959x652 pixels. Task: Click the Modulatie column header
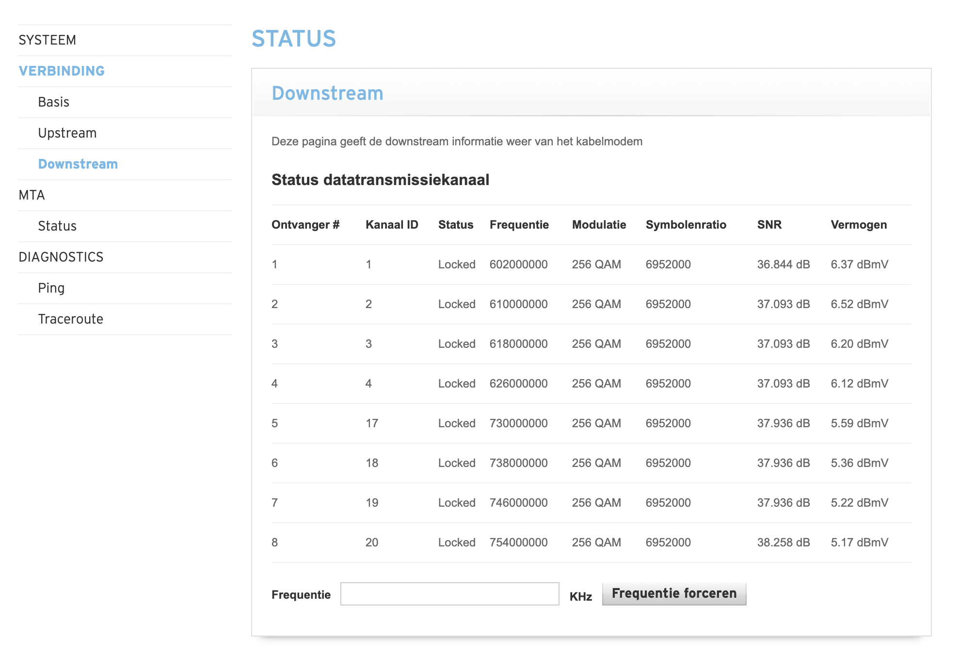click(x=599, y=225)
